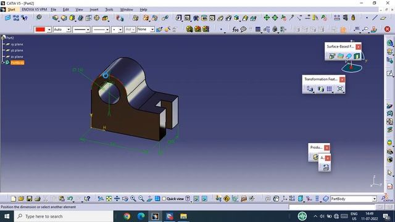Viewport: 395px width, 222px height.
Task: Click the formula f(x) icon
Action: click(235, 30)
